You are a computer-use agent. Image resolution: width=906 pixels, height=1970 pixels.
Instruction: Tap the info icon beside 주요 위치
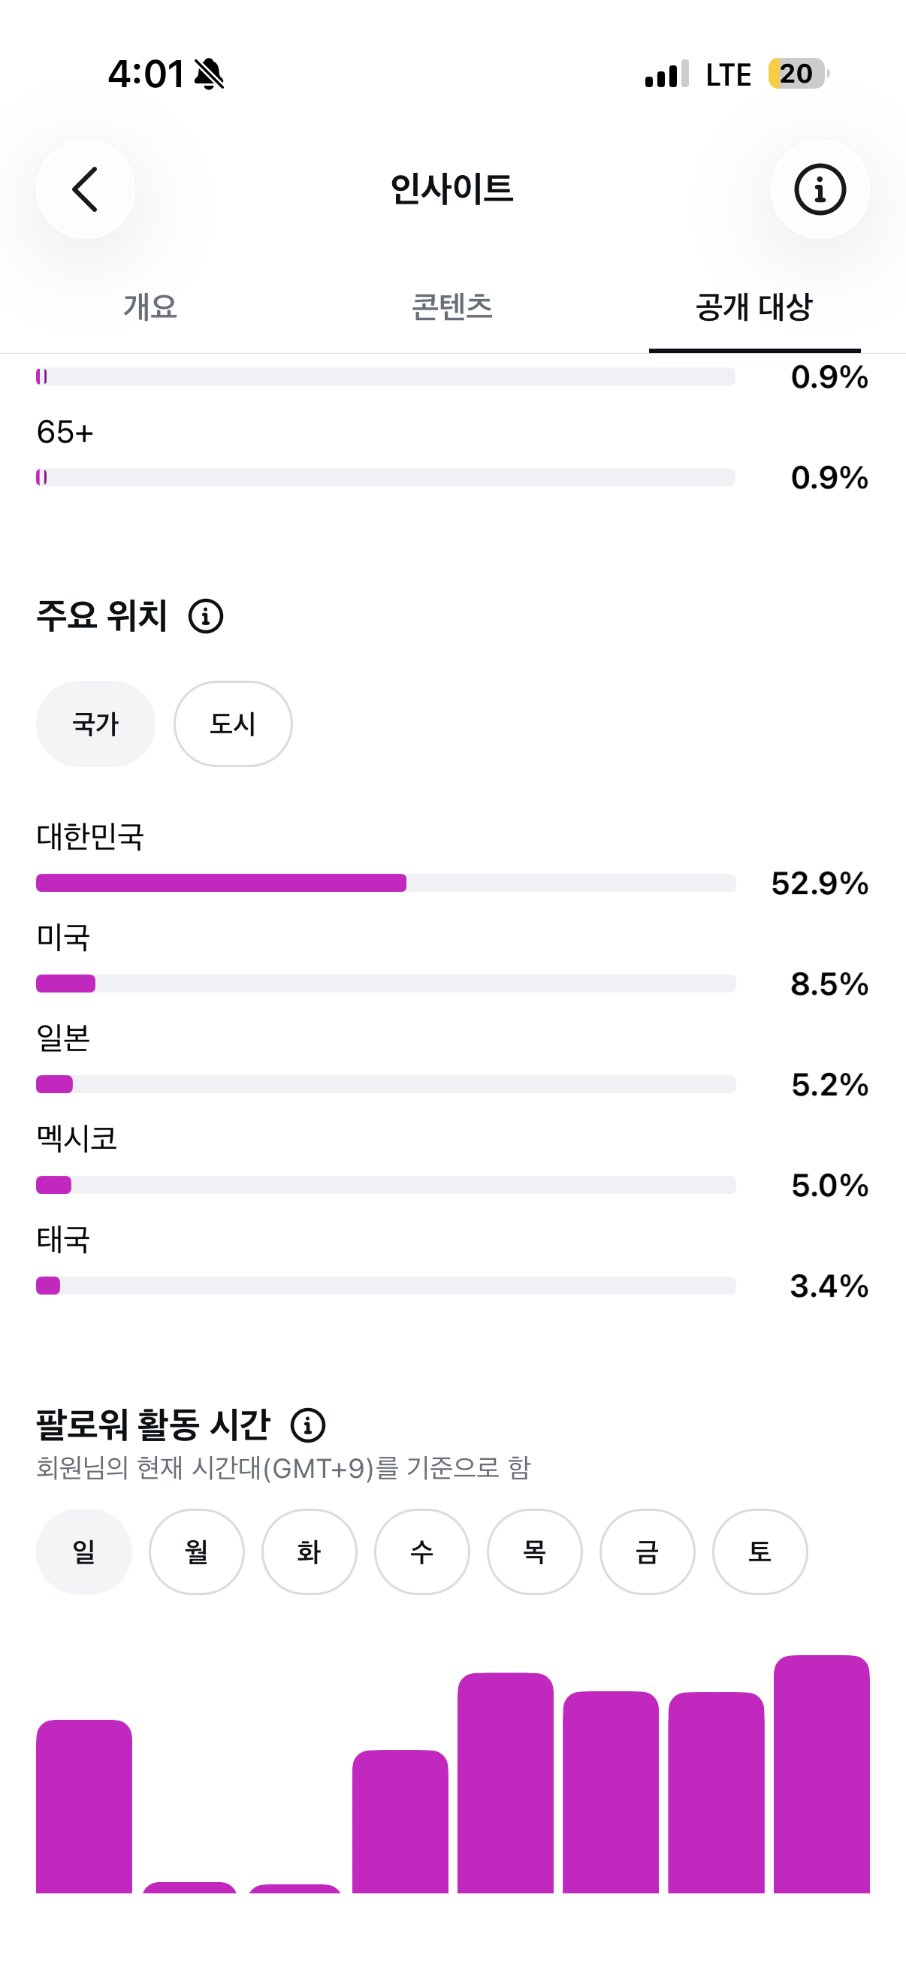point(206,616)
